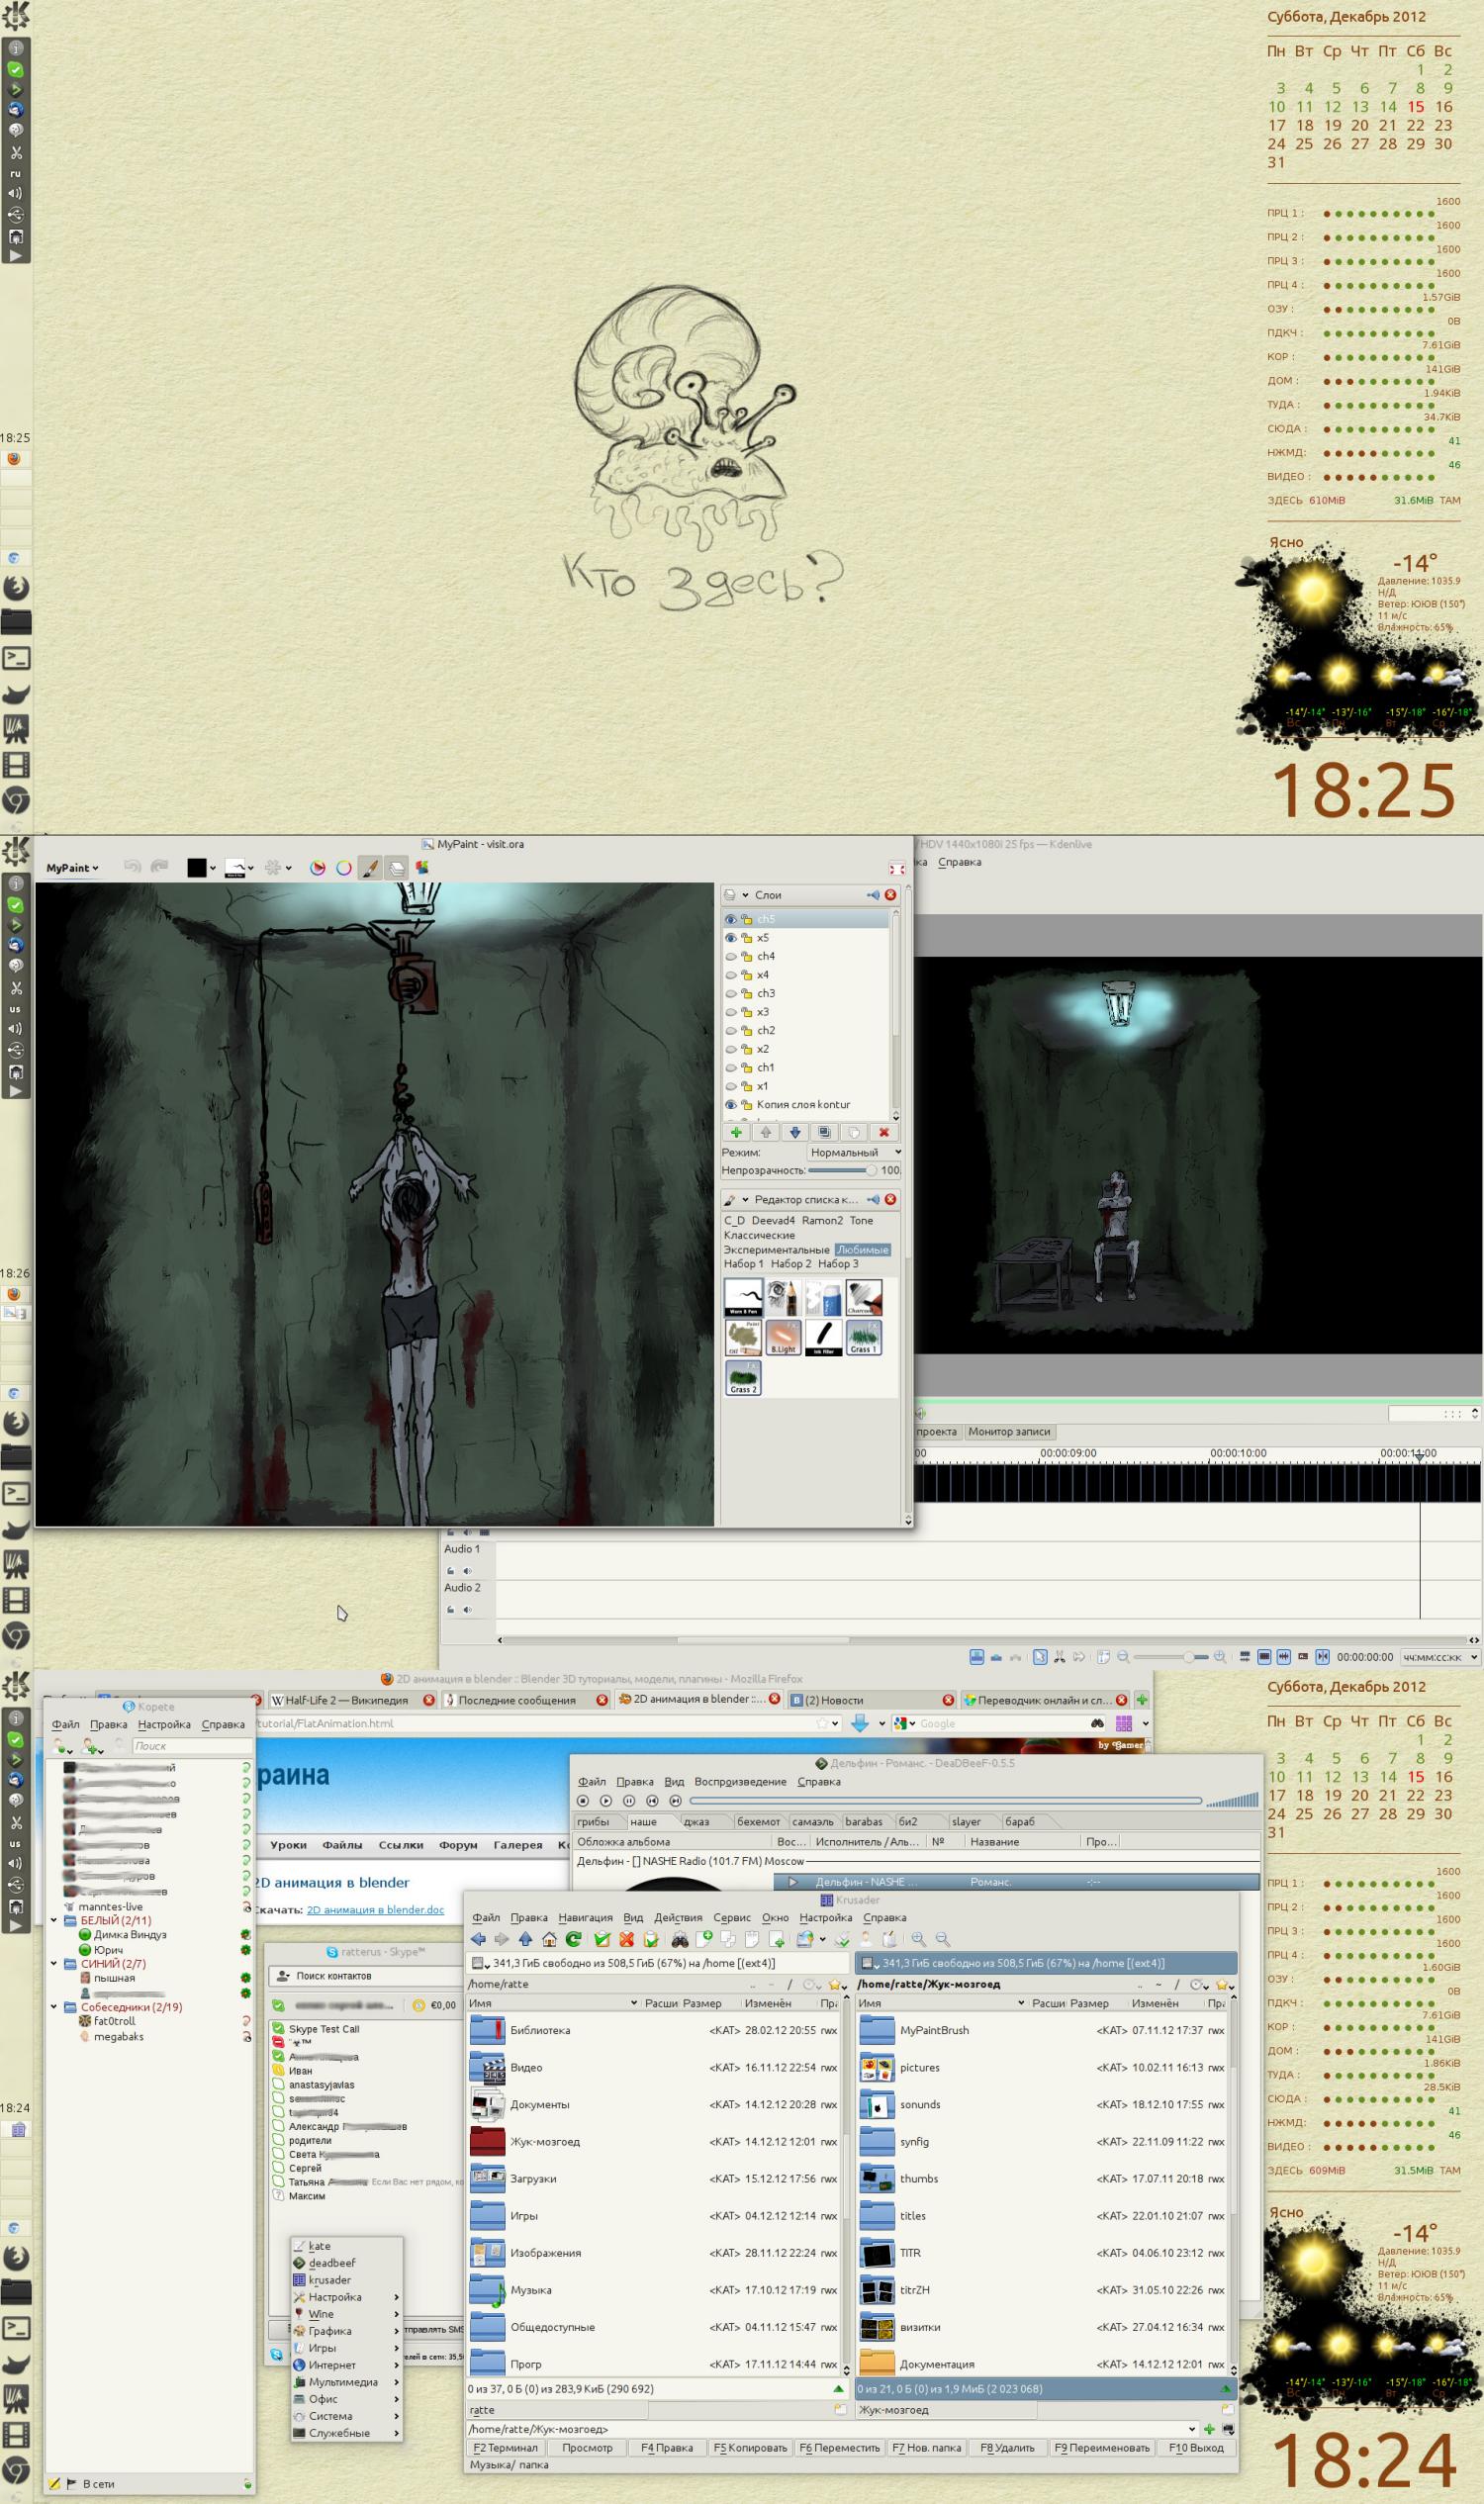
Task: Go back using the Krusader toolbar arrow
Action: 478,1939
